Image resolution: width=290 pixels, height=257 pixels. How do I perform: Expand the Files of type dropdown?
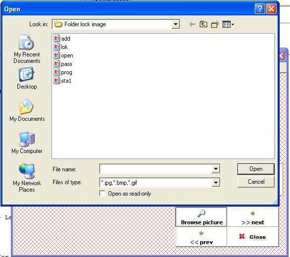point(216,183)
